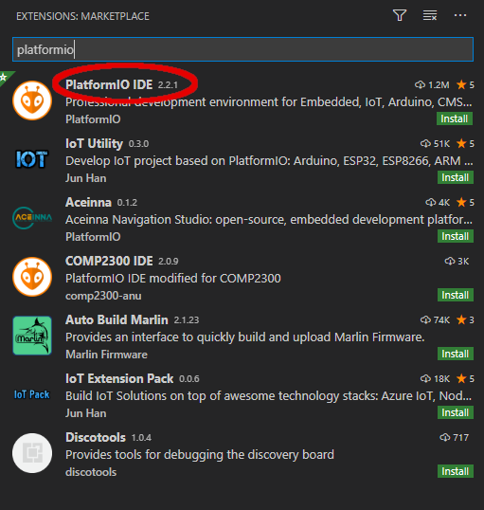Install the PlatformIO IDE extension

click(455, 118)
